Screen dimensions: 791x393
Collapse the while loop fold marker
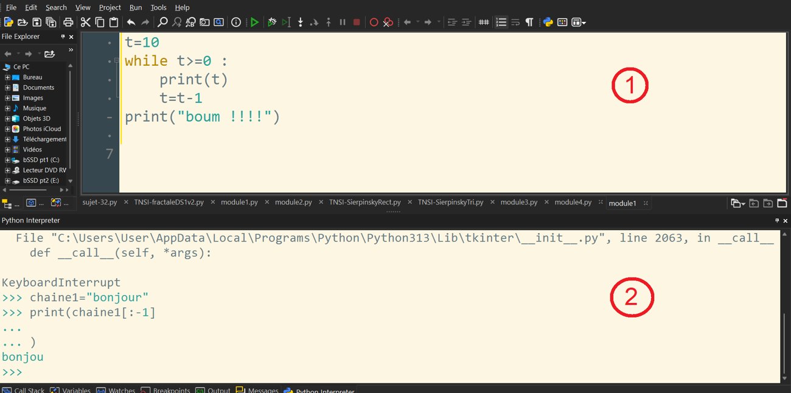(x=116, y=61)
